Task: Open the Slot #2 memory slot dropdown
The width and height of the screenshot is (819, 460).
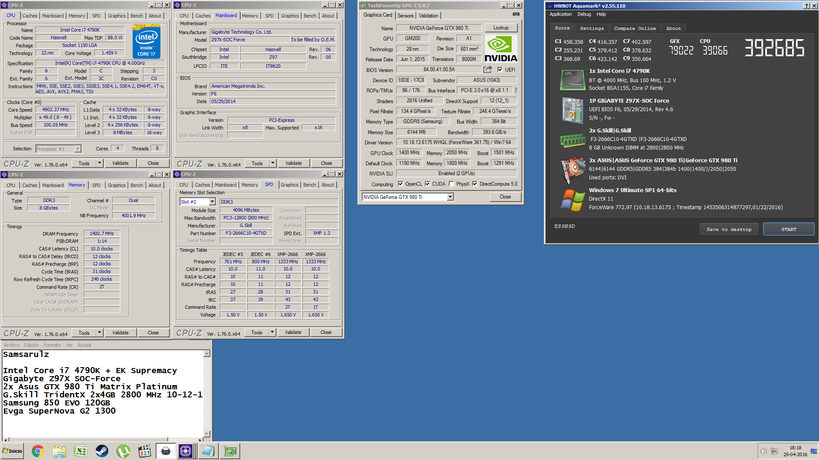Action: point(212,202)
